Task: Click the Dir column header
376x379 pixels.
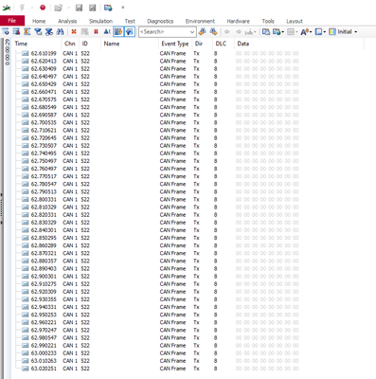Action: point(202,44)
